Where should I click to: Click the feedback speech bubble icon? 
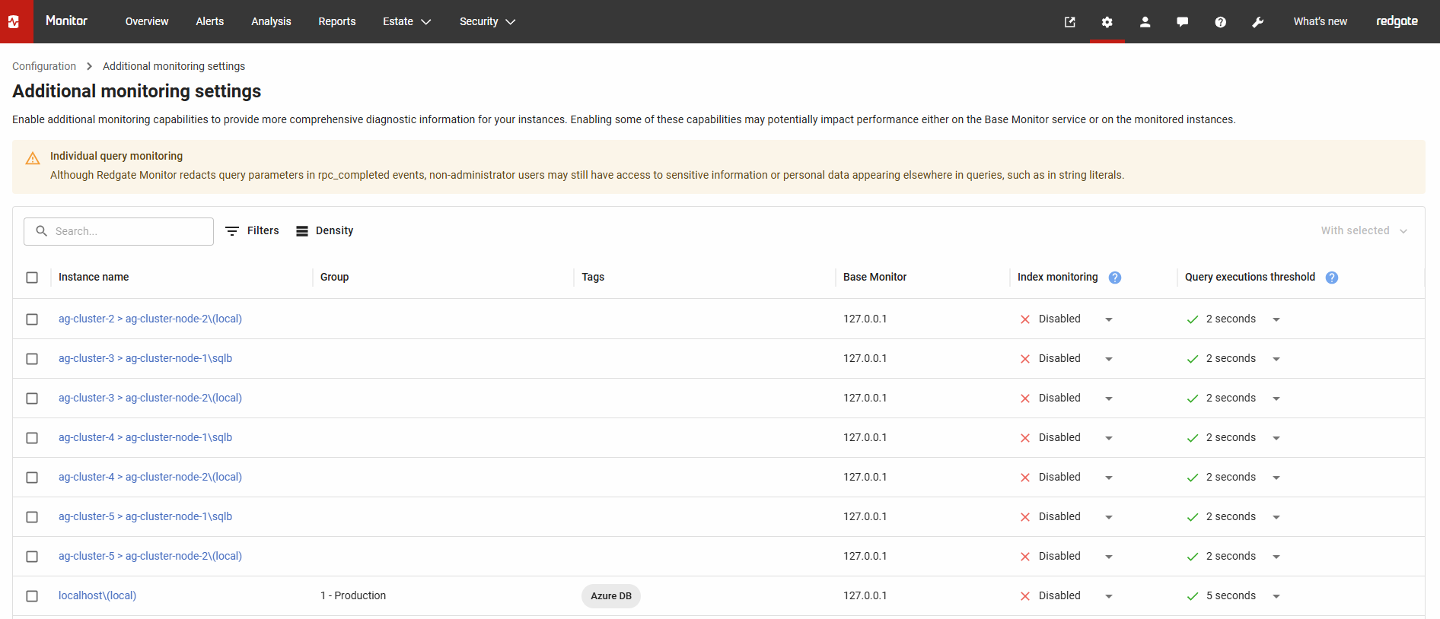click(x=1182, y=22)
